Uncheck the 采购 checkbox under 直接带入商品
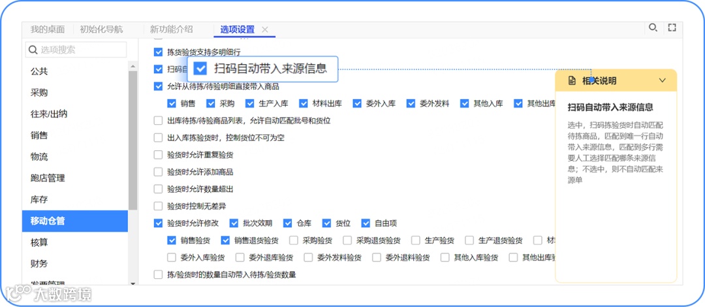705x307 pixels. (210, 104)
